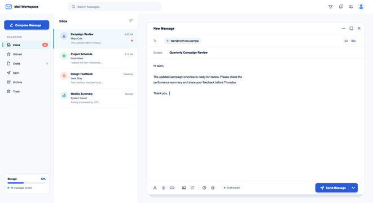Expand send options arrow next to Send Message

(x=353, y=188)
